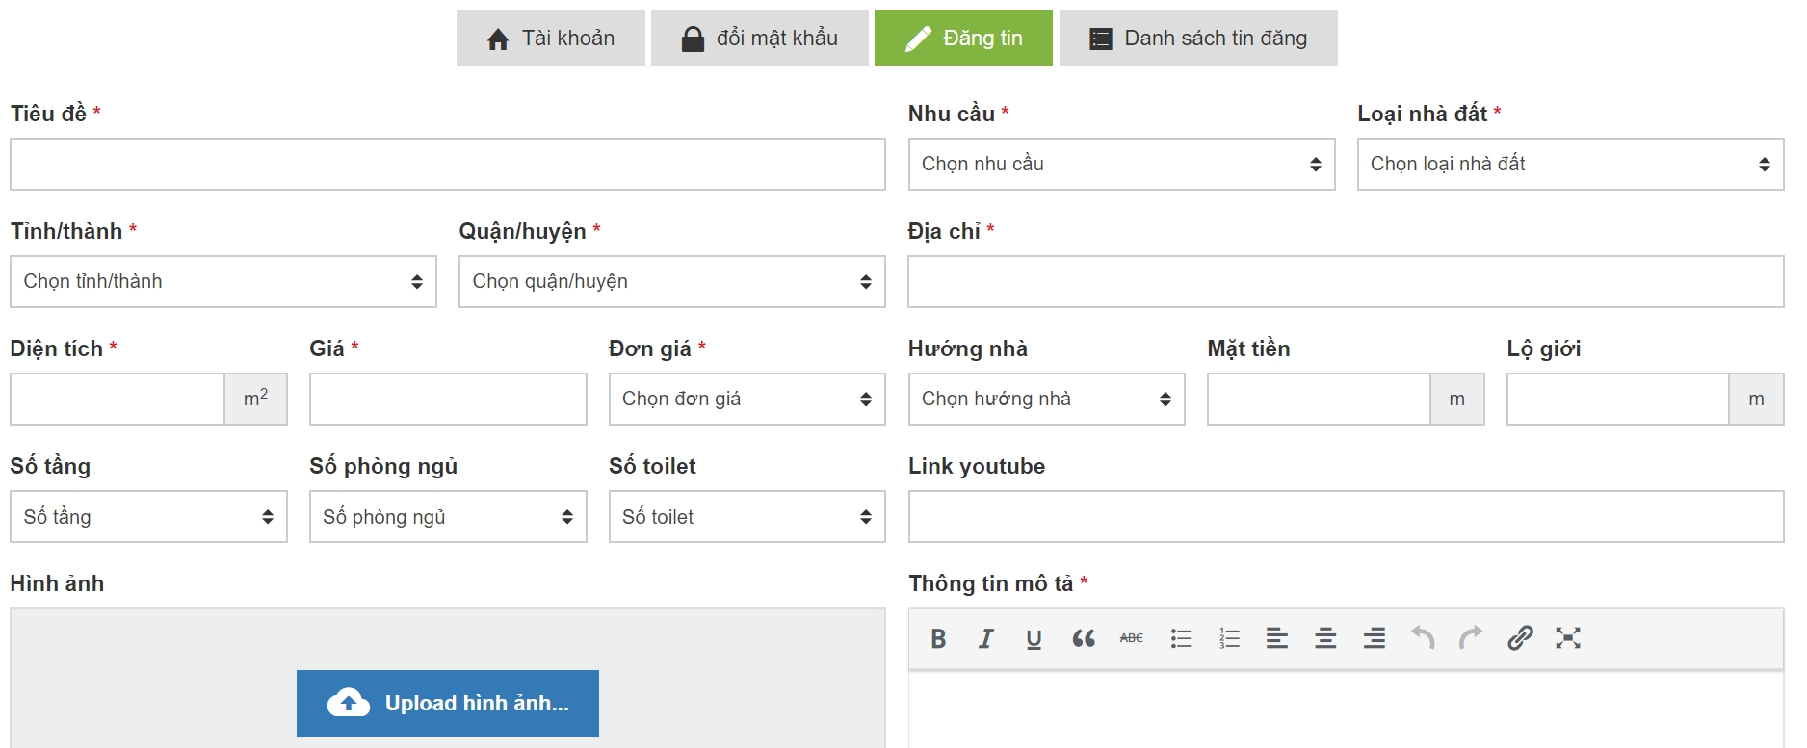The height and width of the screenshot is (748, 1807).
Task: Insert a hyperlink in the description
Action: tap(1520, 638)
